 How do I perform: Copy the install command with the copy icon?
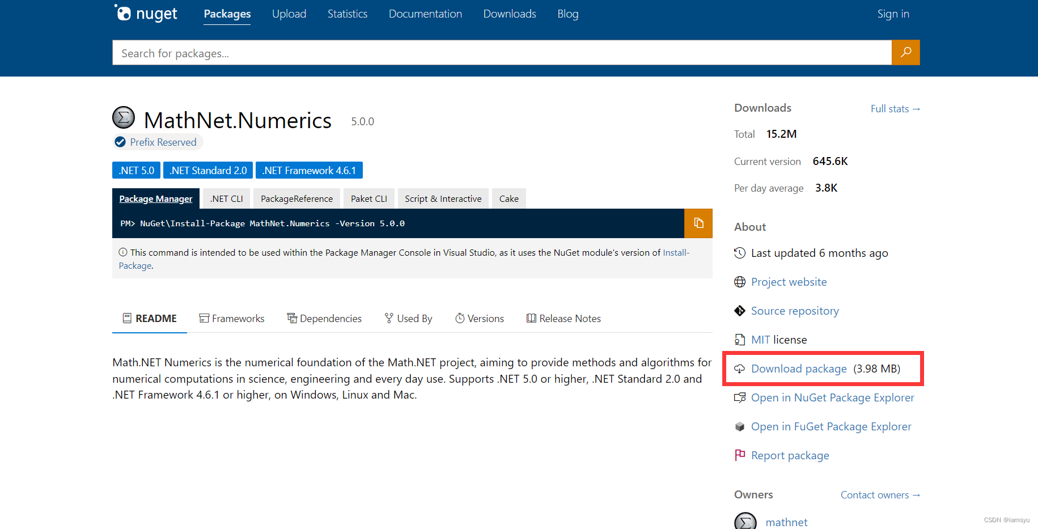pos(698,223)
